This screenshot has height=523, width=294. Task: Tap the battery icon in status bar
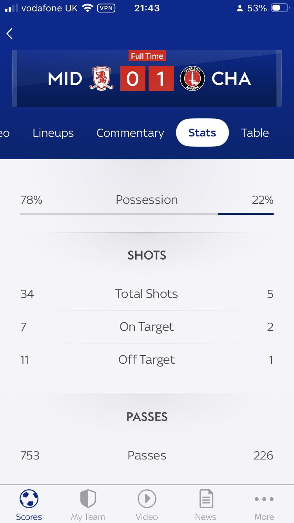tap(280, 8)
